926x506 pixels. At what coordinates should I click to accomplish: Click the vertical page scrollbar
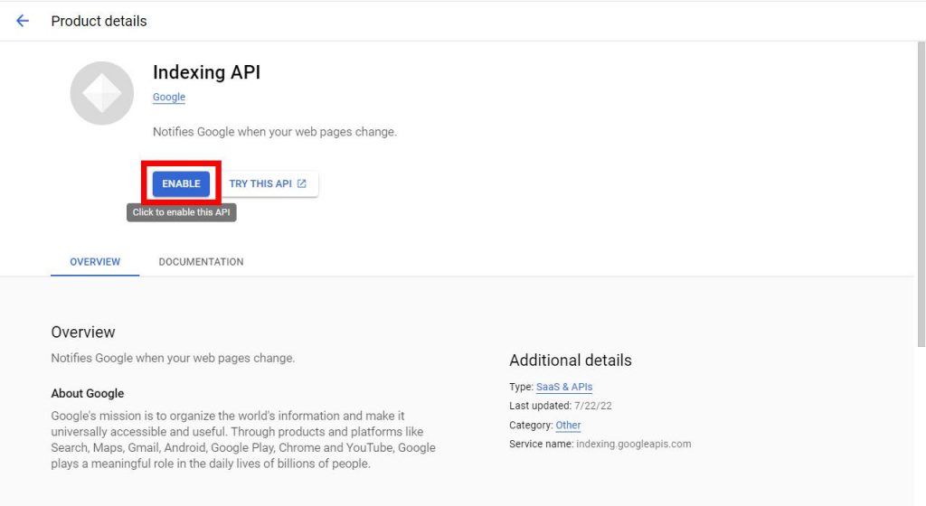[921, 194]
